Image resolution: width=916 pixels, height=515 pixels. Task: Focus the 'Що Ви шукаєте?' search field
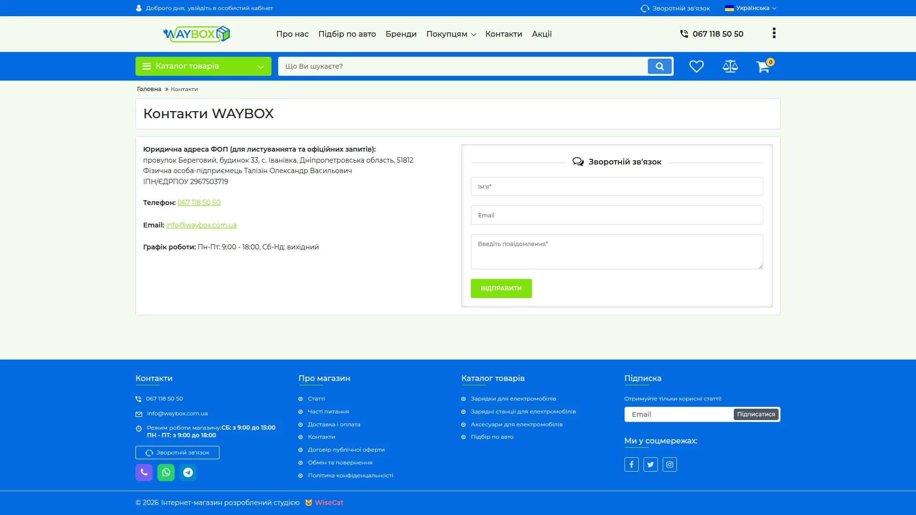[x=463, y=66]
